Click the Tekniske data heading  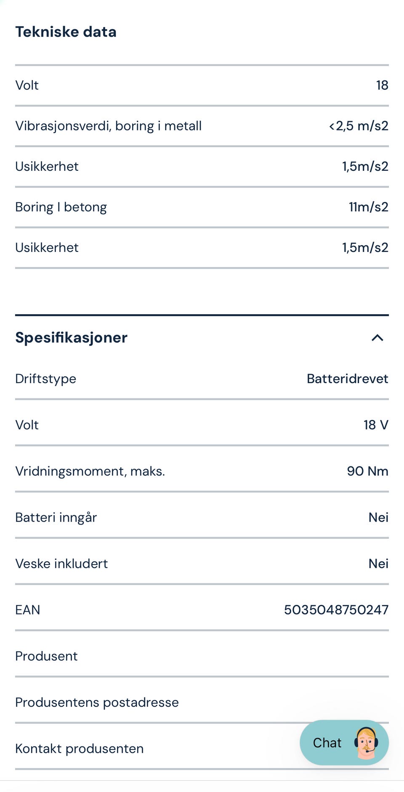click(x=66, y=32)
